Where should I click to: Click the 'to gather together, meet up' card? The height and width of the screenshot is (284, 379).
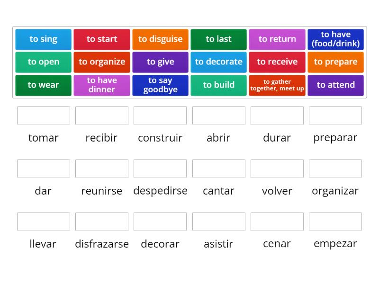[x=277, y=85]
